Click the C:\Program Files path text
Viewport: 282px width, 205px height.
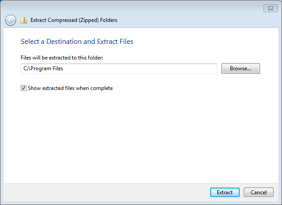pyautogui.click(x=43, y=68)
